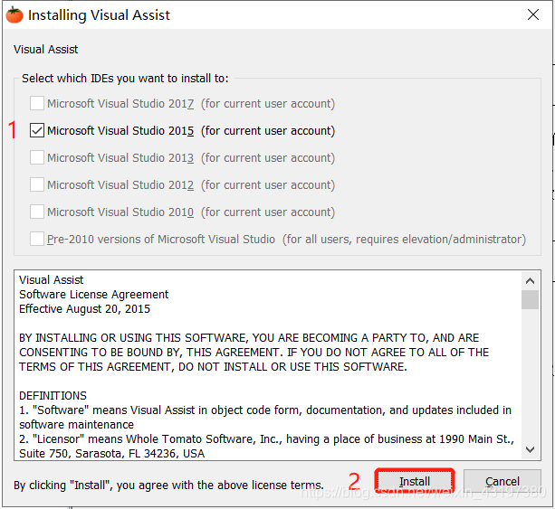Click the '"Licensor" means Whole Tomato Software' line

(x=266, y=439)
